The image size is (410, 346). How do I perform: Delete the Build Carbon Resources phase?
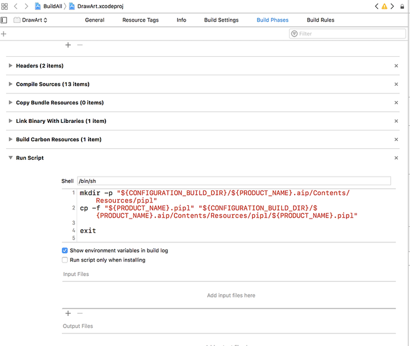pyautogui.click(x=396, y=140)
